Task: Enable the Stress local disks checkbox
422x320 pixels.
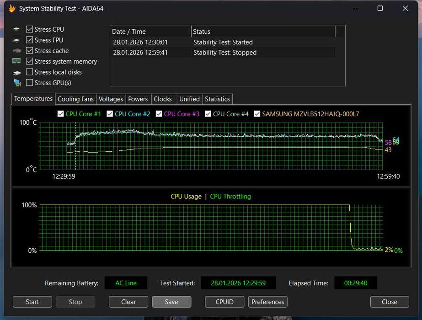Action: 29,72
